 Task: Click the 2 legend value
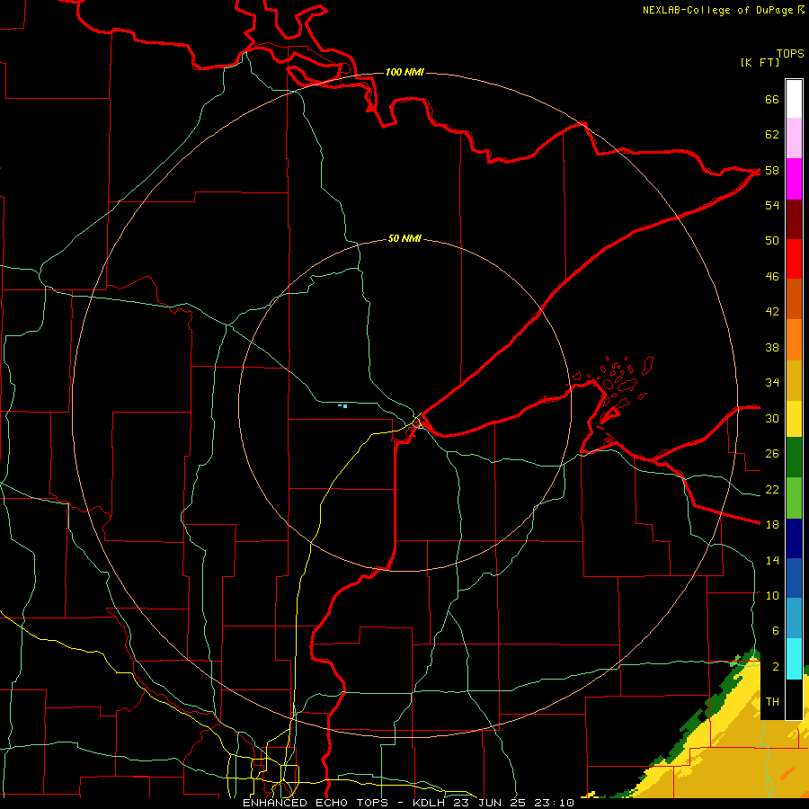click(x=775, y=667)
